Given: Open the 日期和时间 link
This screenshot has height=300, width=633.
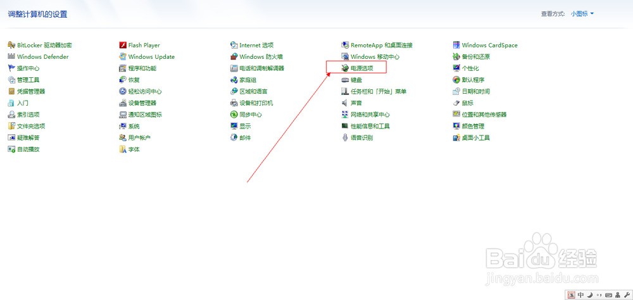Looking at the screenshot, I should 476,92.
